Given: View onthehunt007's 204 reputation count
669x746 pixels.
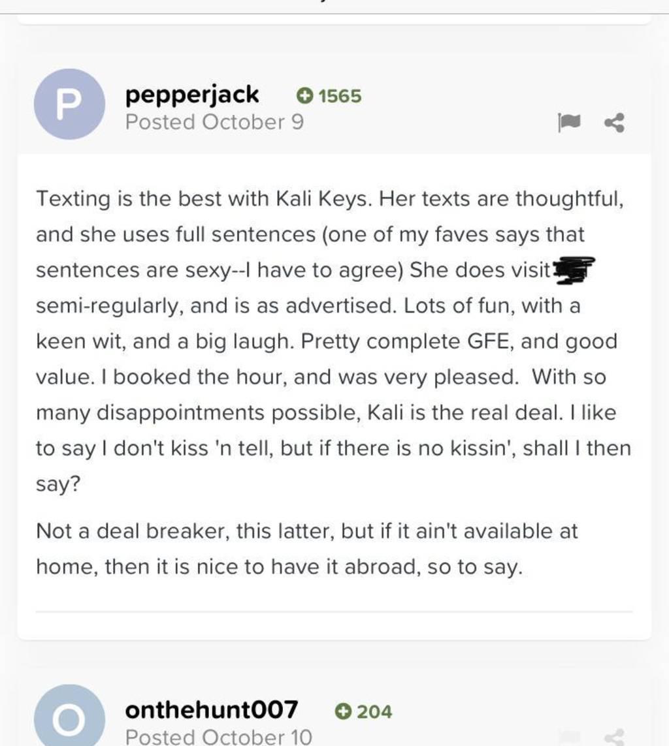Looking at the screenshot, I should [x=374, y=711].
